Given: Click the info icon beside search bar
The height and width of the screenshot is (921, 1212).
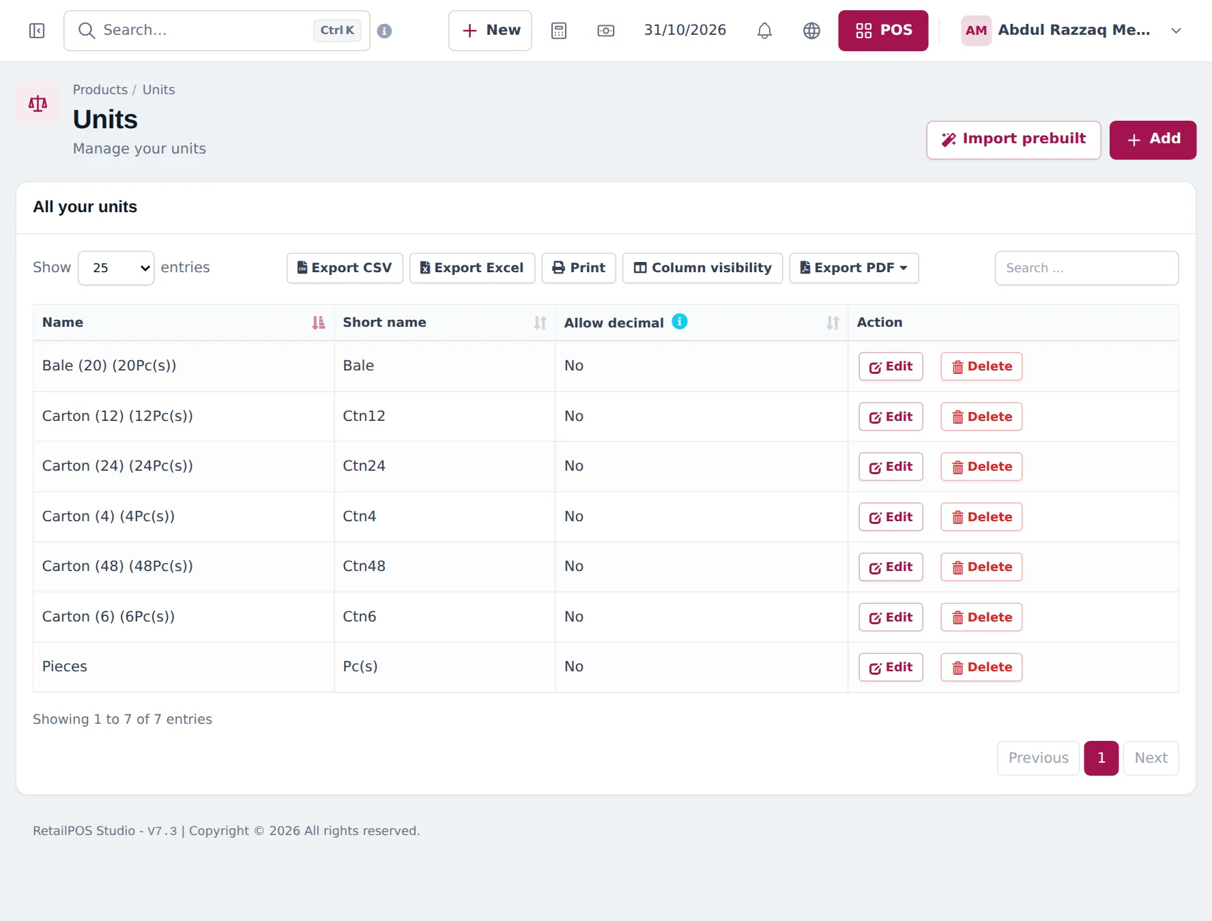Looking at the screenshot, I should [x=384, y=31].
